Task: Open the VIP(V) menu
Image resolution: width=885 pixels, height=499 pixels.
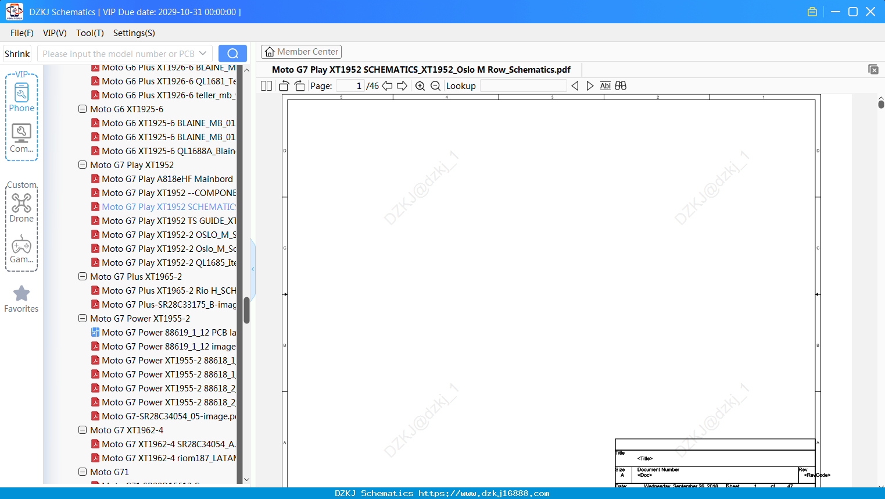Action: (x=55, y=33)
